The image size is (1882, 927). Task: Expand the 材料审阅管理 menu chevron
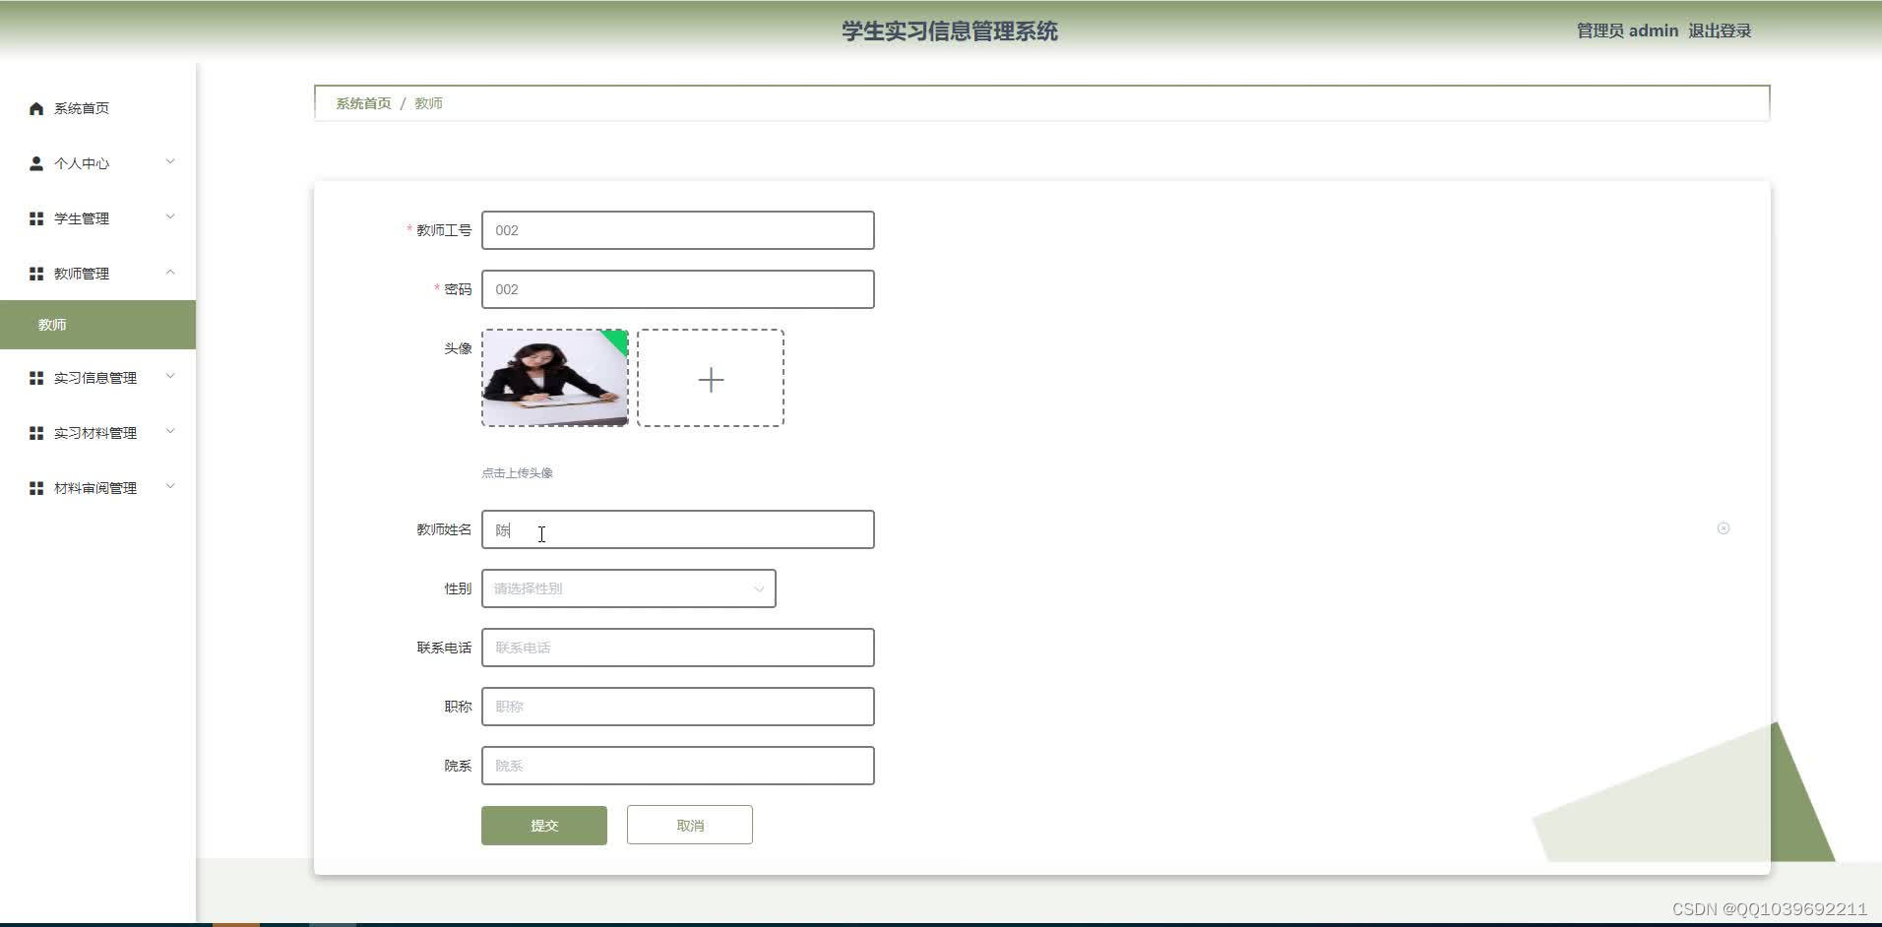tap(170, 487)
